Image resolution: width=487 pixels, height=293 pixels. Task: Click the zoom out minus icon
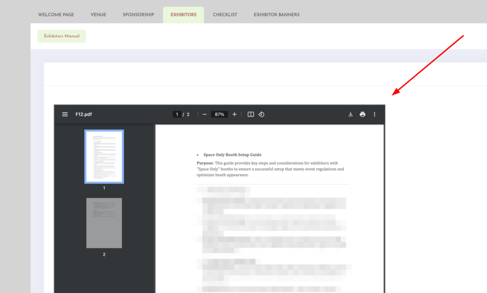tap(205, 115)
